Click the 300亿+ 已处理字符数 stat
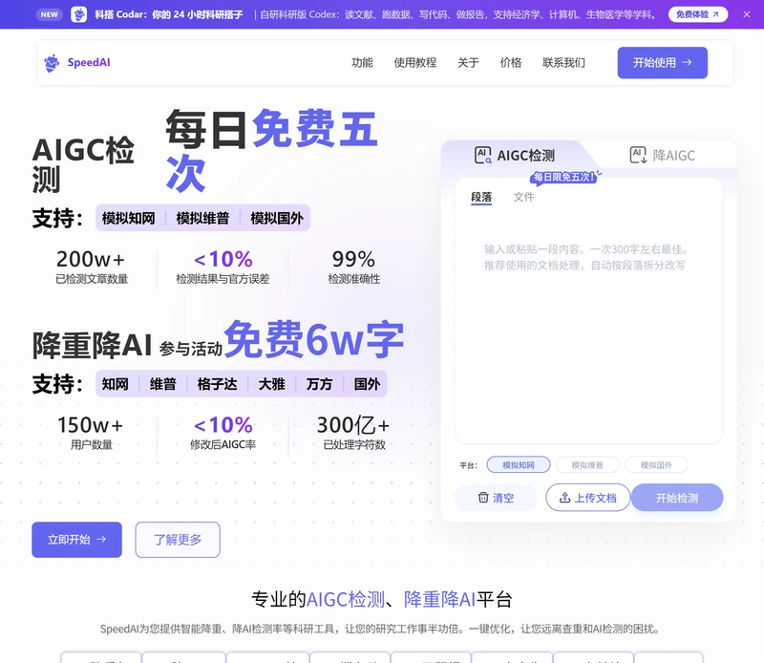The image size is (764, 663). (353, 432)
